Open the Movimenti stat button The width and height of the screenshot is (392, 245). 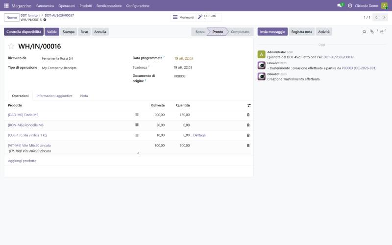[183, 17]
